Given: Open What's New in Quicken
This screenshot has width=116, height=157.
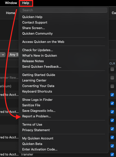Looking at the screenshot, I should [39, 55].
